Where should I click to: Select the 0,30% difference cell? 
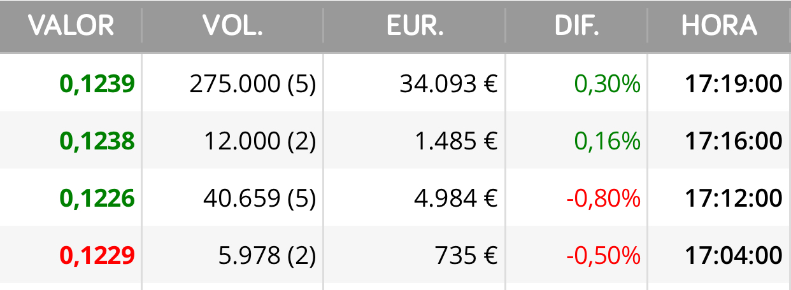(x=608, y=84)
